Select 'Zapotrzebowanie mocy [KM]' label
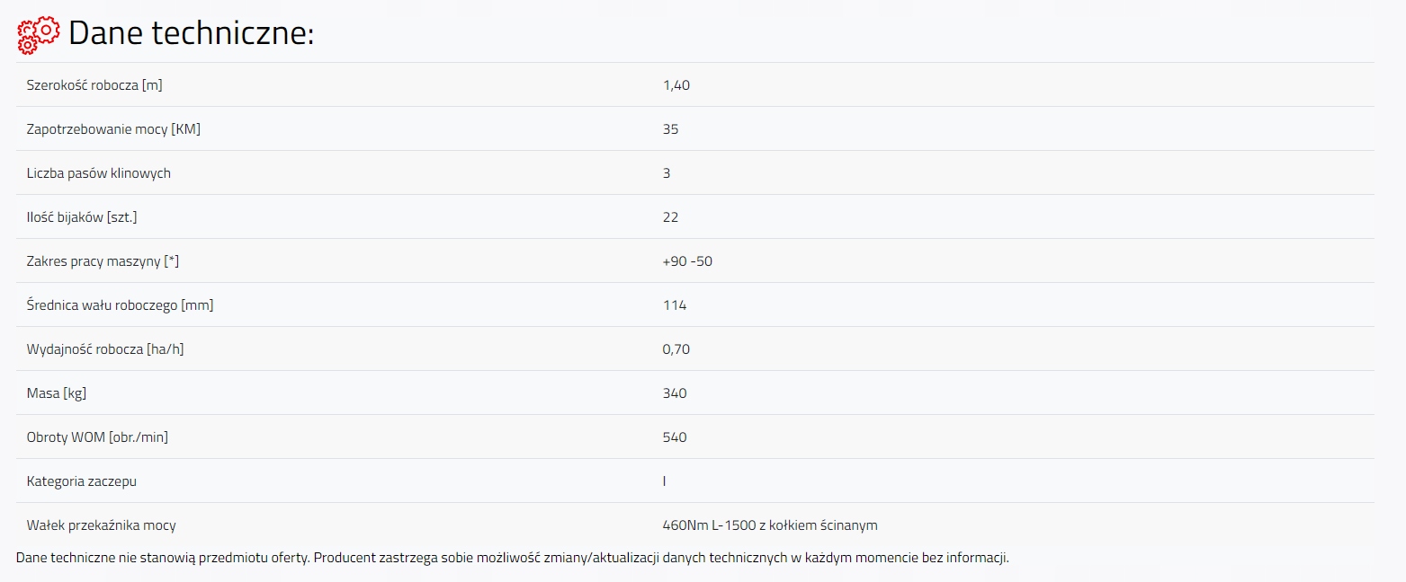This screenshot has height=582, width=1406. [113, 129]
